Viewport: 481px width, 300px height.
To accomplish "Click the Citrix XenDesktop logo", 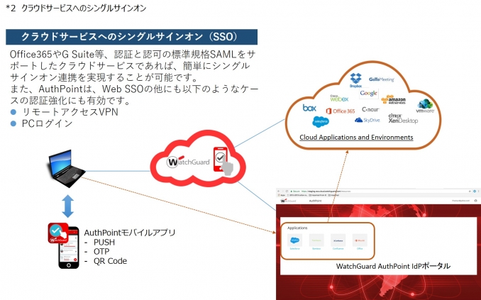I will pos(403,118).
